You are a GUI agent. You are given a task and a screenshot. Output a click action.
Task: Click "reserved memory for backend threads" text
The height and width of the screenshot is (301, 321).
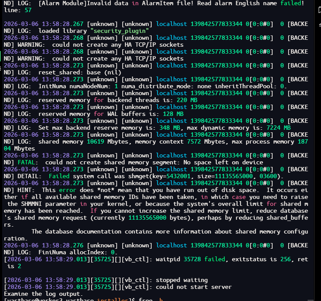coord(99,100)
